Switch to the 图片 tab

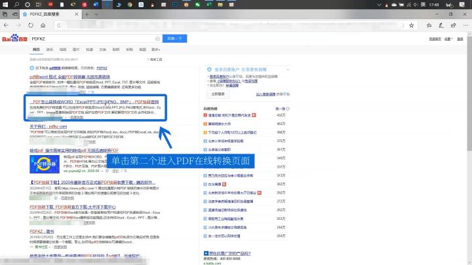76,50
